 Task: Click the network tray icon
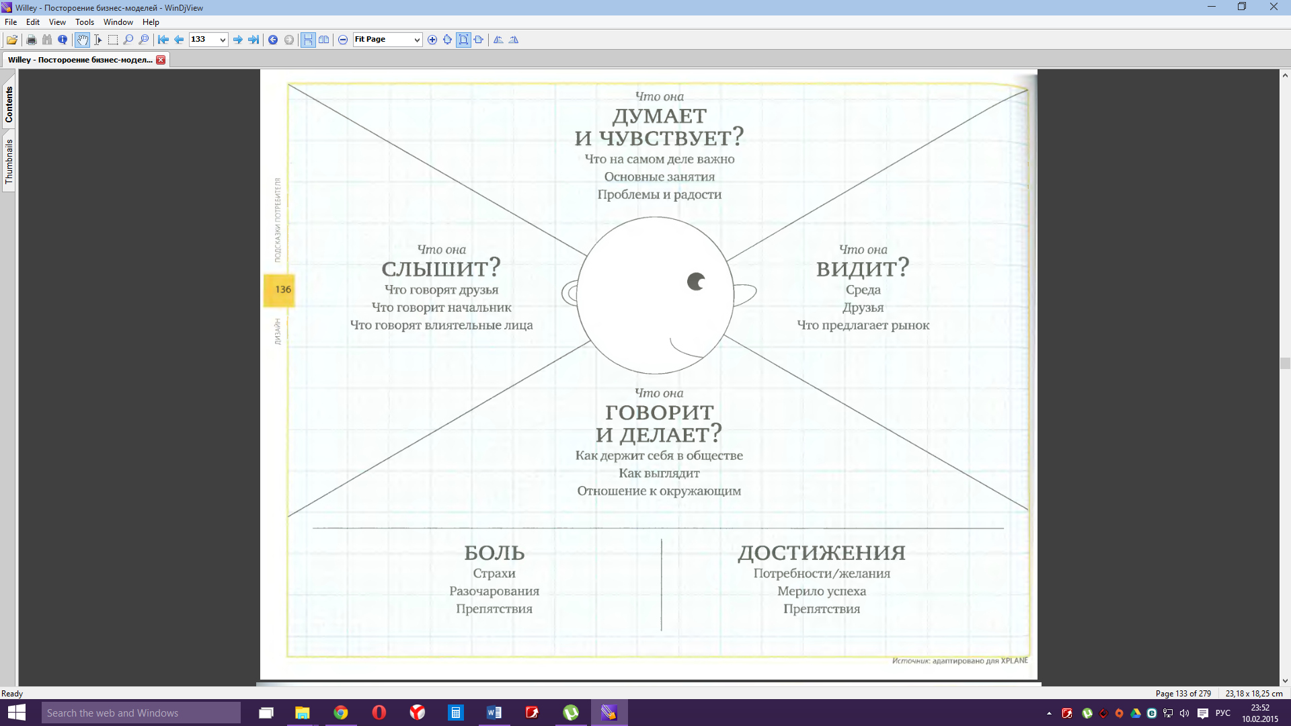click(1168, 713)
